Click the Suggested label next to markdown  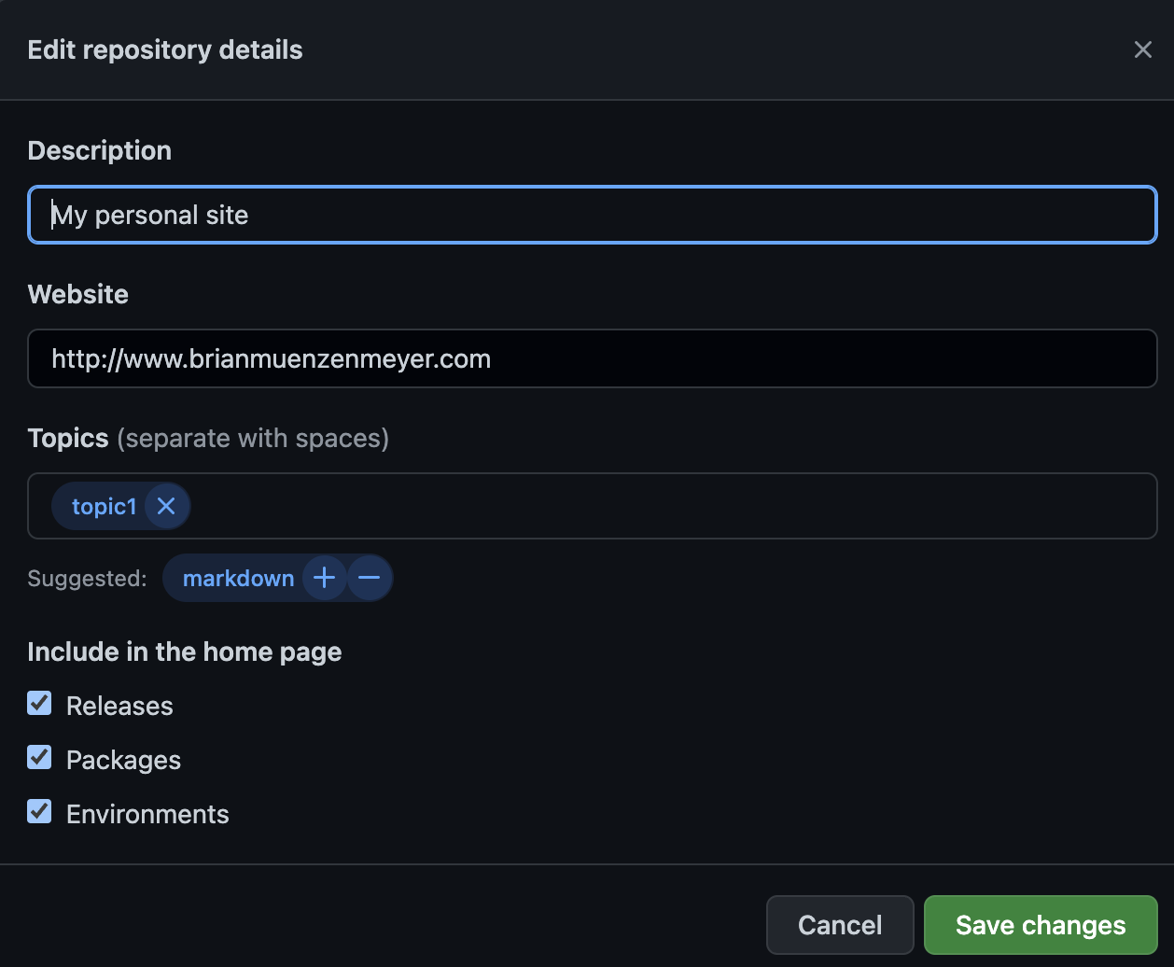coord(86,578)
